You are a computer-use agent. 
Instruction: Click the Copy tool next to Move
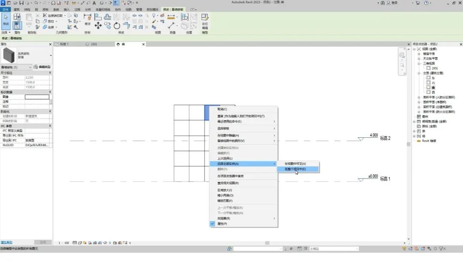(x=108, y=26)
